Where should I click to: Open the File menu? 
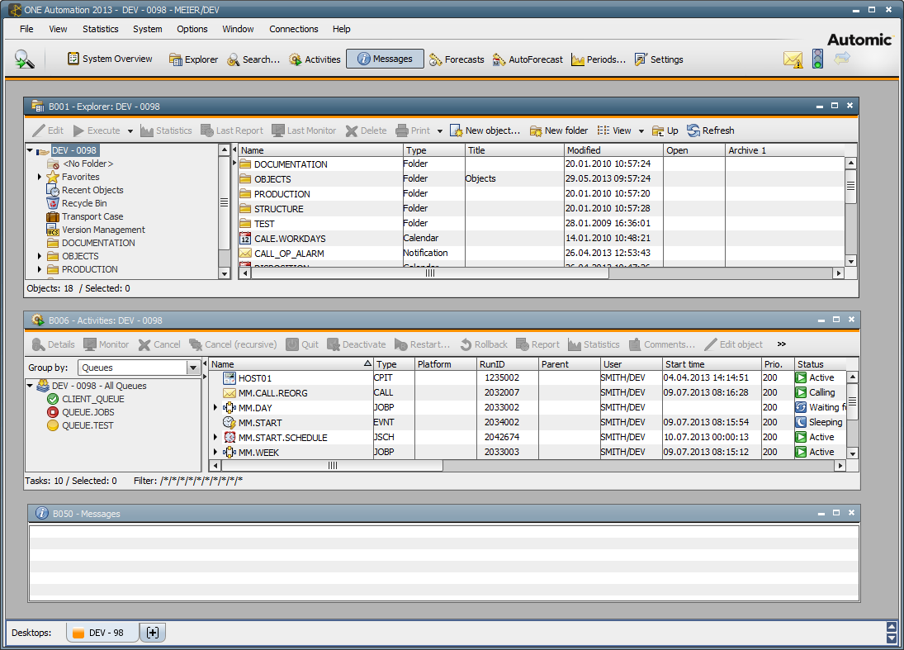26,29
